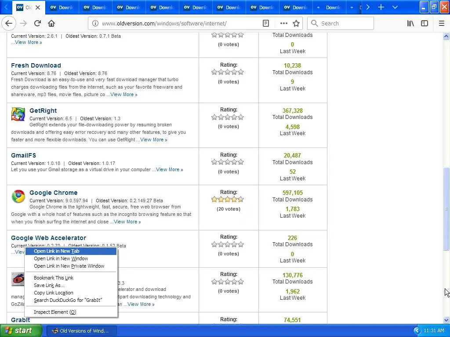This screenshot has width=450, height=337.
Task: Click View More under Fresh Download
Action: point(123,94)
